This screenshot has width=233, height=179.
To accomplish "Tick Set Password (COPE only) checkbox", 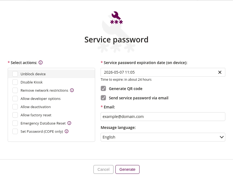I will point(15,131).
